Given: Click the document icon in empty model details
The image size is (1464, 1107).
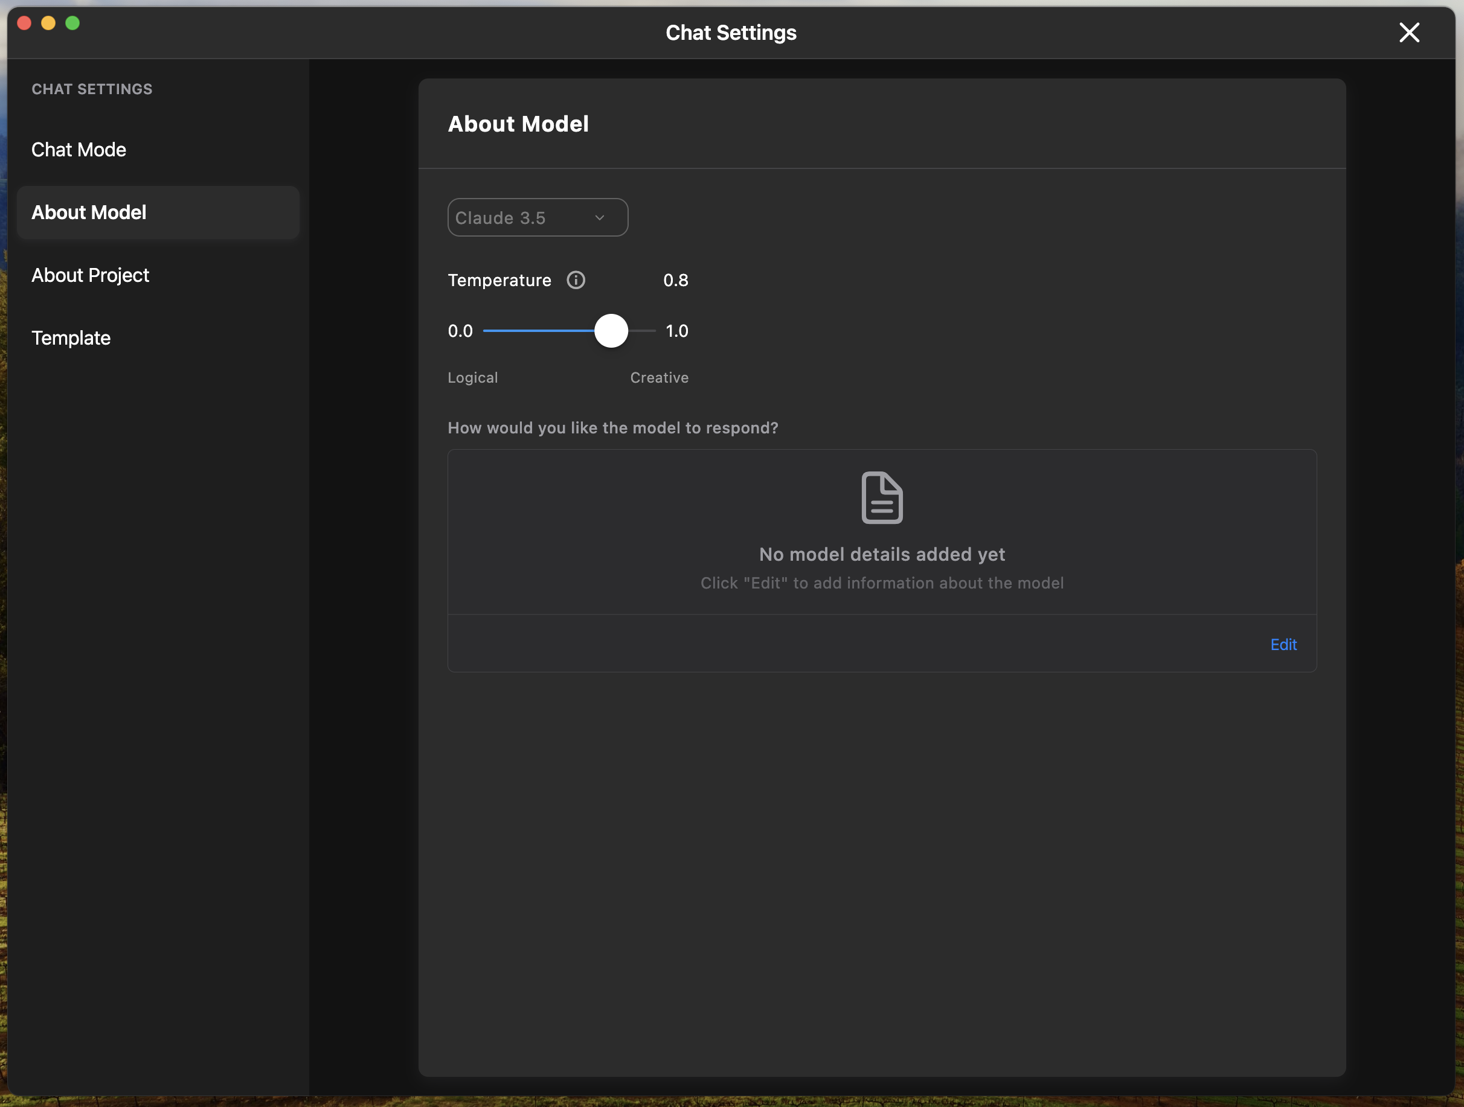Looking at the screenshot, I should pyautogui.click(x=882, y=497).
